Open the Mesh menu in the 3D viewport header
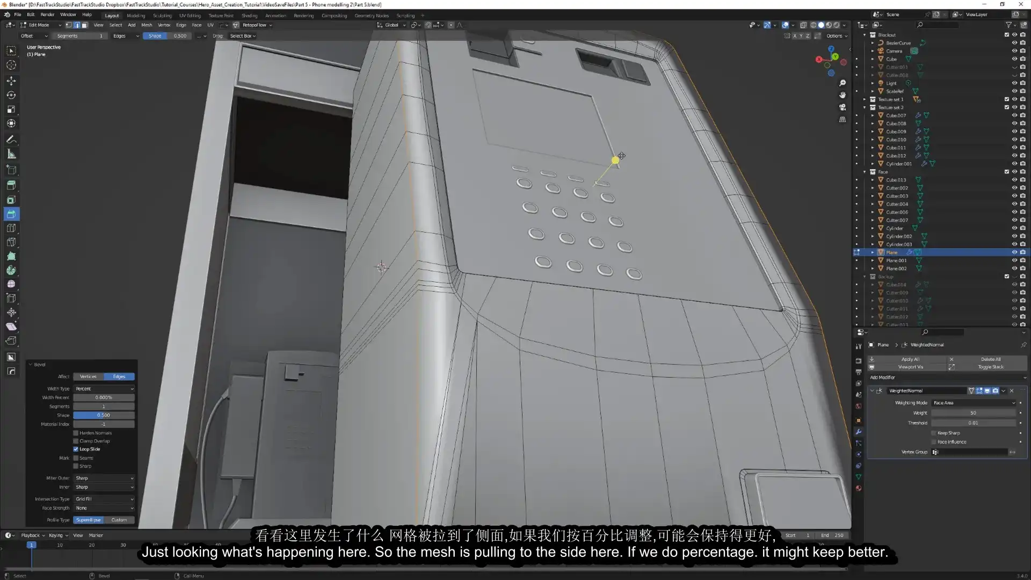The image size is (1031, 580). pos(147,25)
